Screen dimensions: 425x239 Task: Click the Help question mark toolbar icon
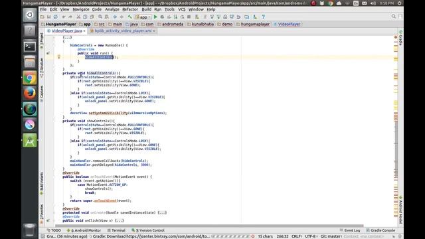point(263,17)
